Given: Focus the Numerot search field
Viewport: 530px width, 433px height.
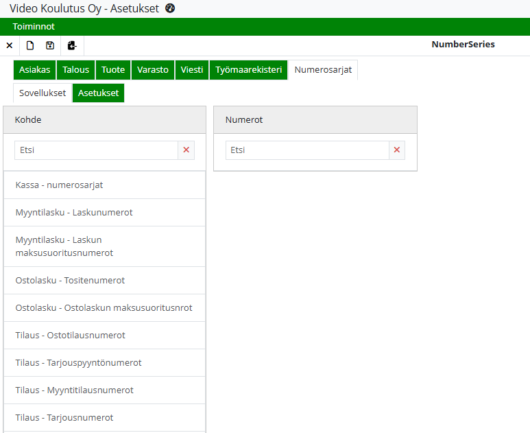Looking at the screenshot, I should coord(307,150).
